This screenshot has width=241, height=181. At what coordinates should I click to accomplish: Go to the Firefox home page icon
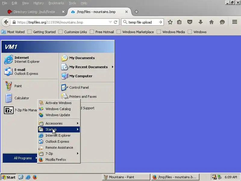point(211,22)
